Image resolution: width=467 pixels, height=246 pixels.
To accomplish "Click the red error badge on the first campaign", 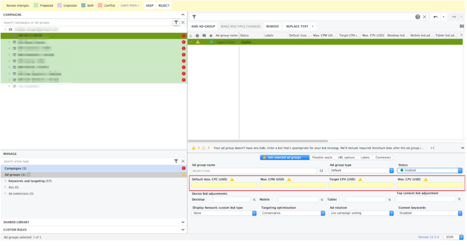I will point(184,35).
